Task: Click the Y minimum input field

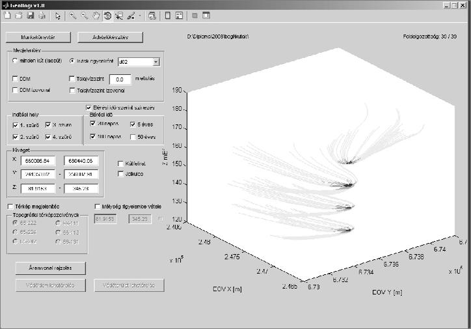Action: tap(38, 174)
